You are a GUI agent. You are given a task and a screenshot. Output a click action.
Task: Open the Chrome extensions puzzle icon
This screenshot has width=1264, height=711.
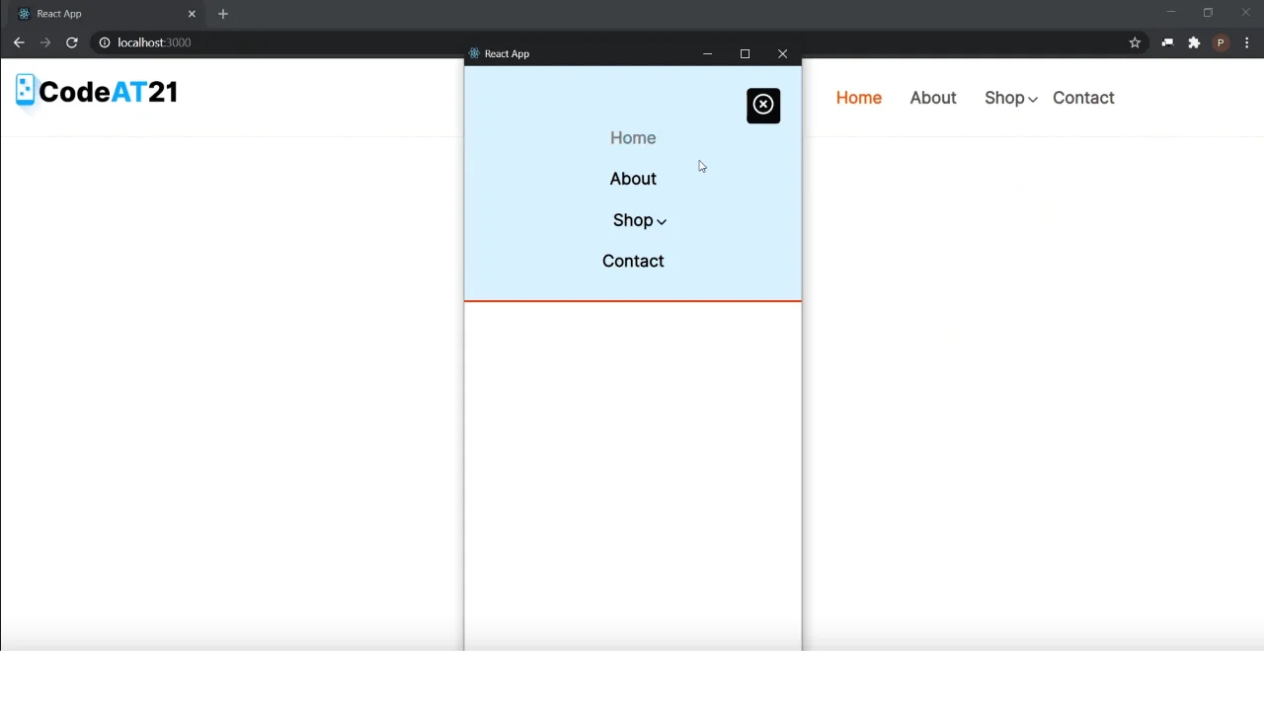(1194, 42)
